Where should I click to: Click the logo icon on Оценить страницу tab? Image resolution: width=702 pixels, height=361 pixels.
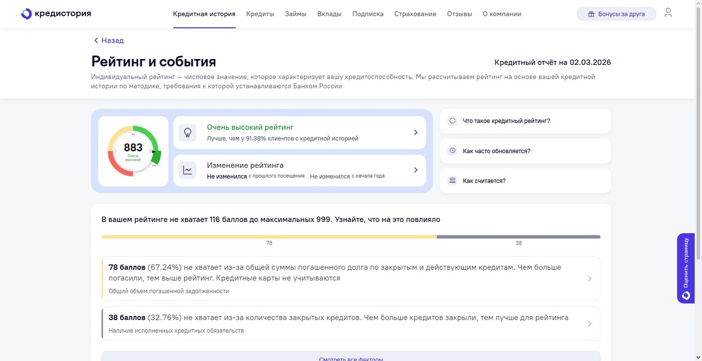pos(686,296)
